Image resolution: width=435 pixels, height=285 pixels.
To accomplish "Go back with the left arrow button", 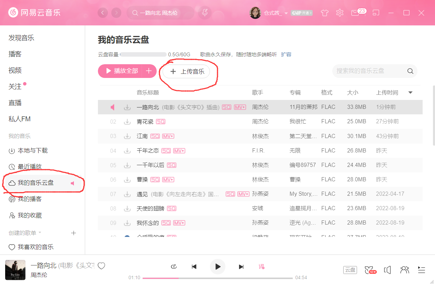I will 103,13.
